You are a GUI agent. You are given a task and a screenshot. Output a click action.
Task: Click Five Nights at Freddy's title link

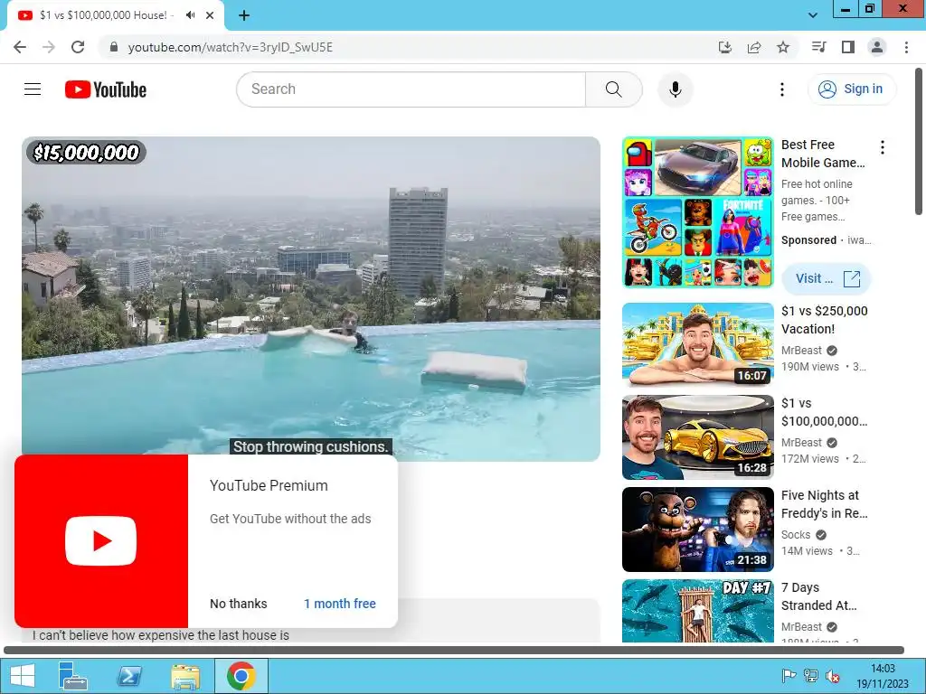[825, 504]
